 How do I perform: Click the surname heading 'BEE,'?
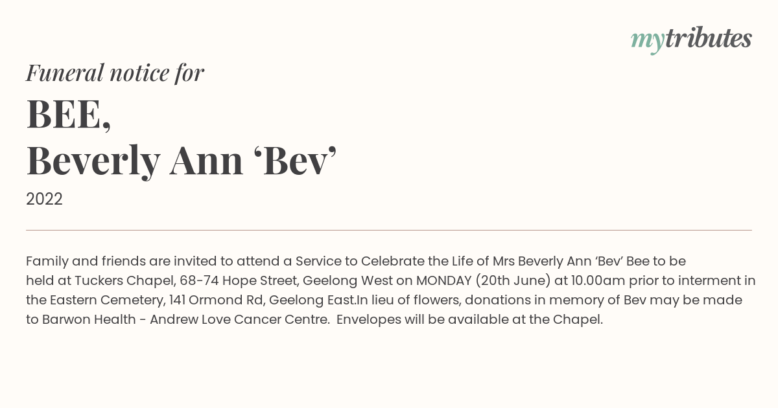point(69,115)
